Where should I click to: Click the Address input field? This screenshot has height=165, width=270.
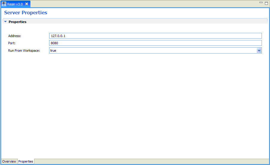point(155,36)
